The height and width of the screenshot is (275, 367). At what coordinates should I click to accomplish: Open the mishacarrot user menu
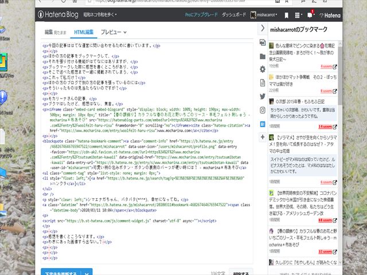tap(264, 15)
